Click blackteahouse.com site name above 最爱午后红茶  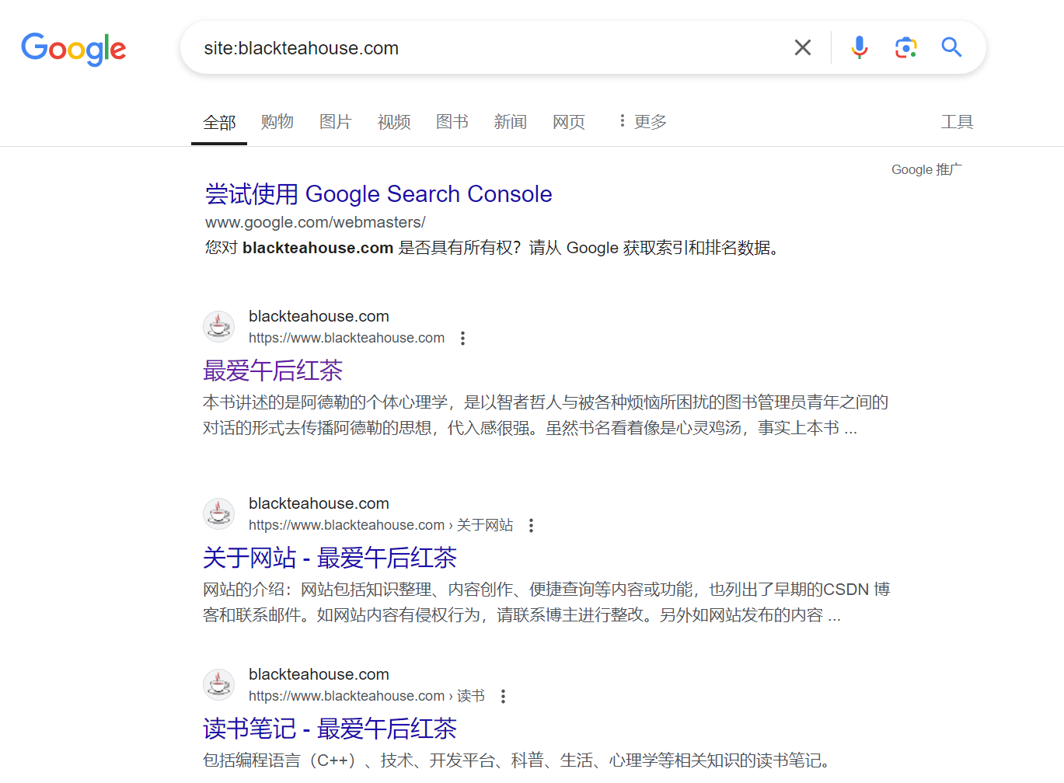[319, 316]
